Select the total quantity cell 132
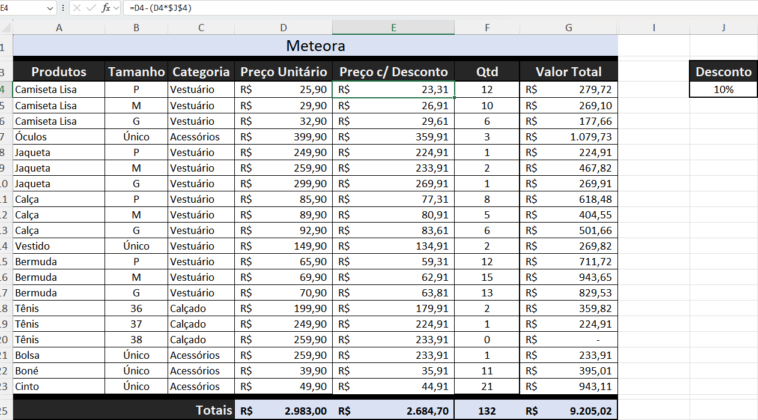This screenshot has width=758, height=420. (487, 411)
